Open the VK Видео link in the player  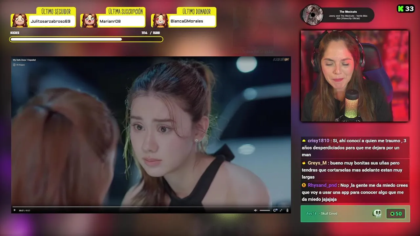[x=19, y=65]
